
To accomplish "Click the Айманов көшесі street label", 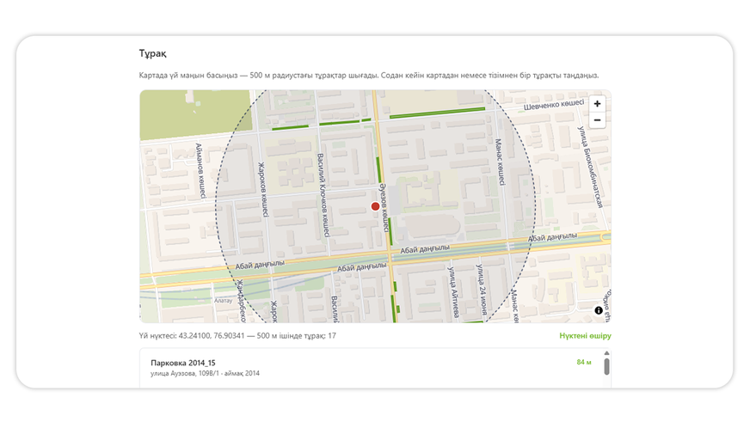I will [x=200, y=170].
